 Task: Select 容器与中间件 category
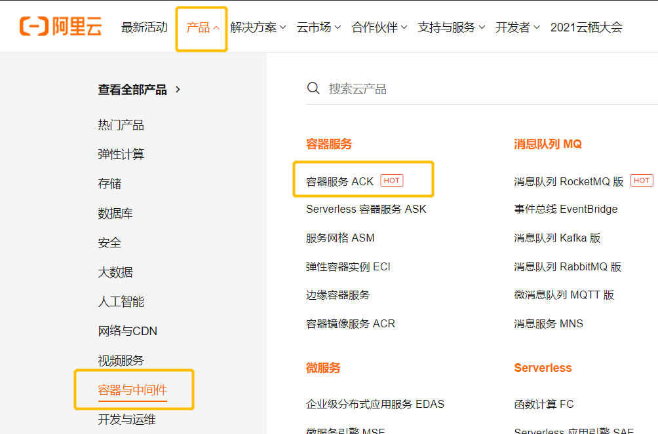tap(132, 390)
